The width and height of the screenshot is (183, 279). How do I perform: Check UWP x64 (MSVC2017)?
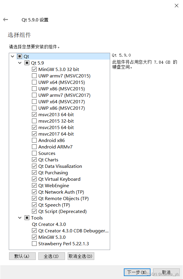point(34,102)
